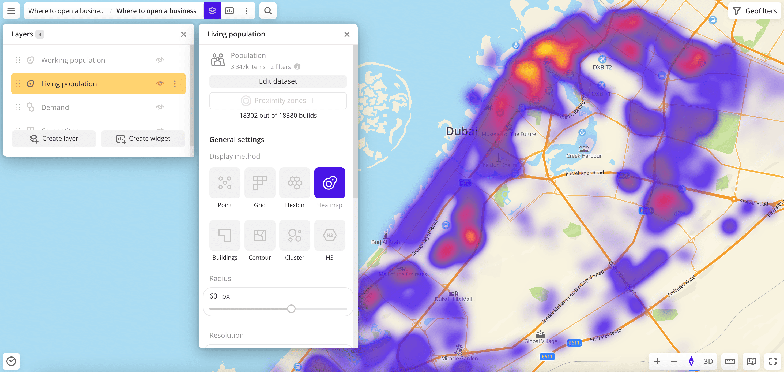
Task: Open the hamburger menu
Action: tap(11, 11)
